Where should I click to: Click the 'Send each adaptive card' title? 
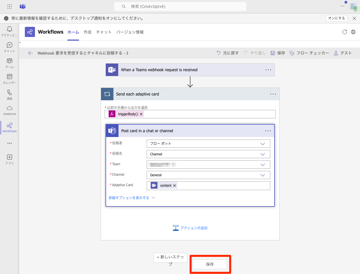tap(138, 94)
